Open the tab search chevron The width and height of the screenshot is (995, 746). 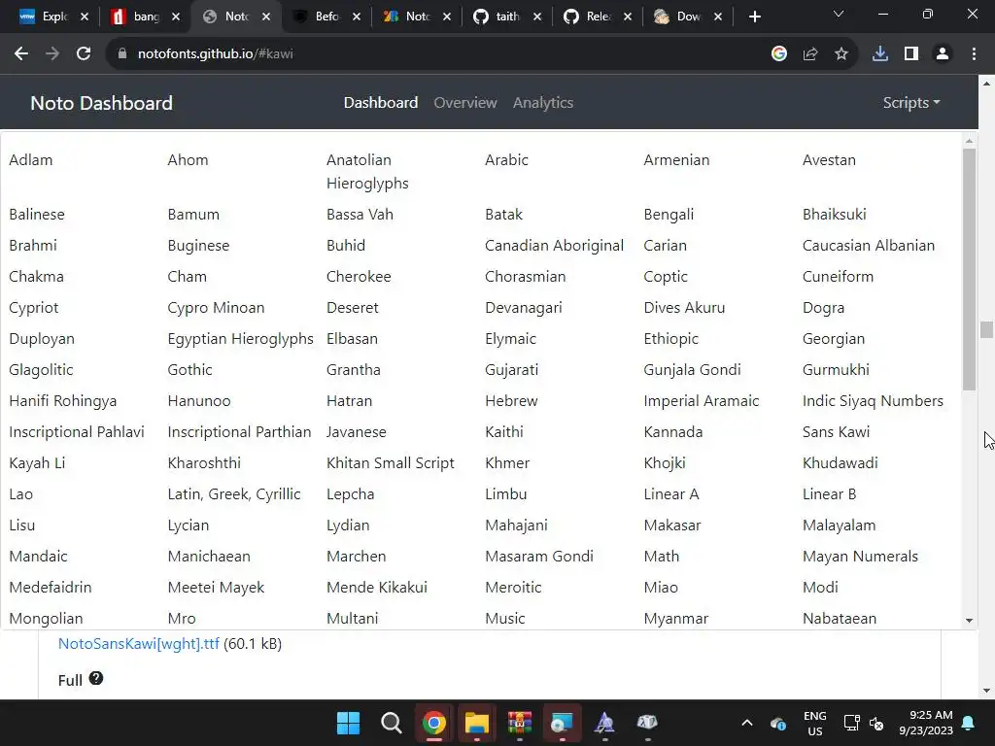tap(839, 14)
